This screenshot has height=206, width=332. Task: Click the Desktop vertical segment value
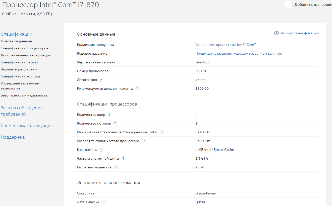202,62
